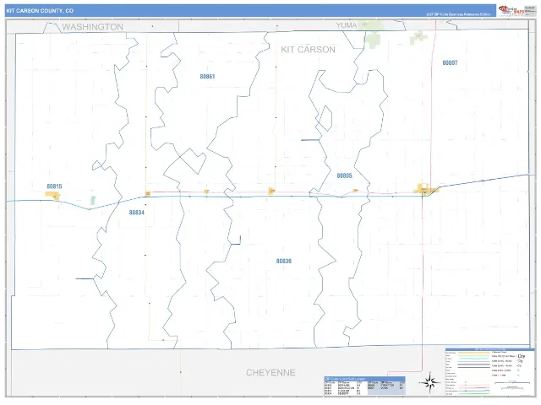This screenshot has width=541, height=405.
Task: Click the orange city marker under 80815
Action: (53, 196)
